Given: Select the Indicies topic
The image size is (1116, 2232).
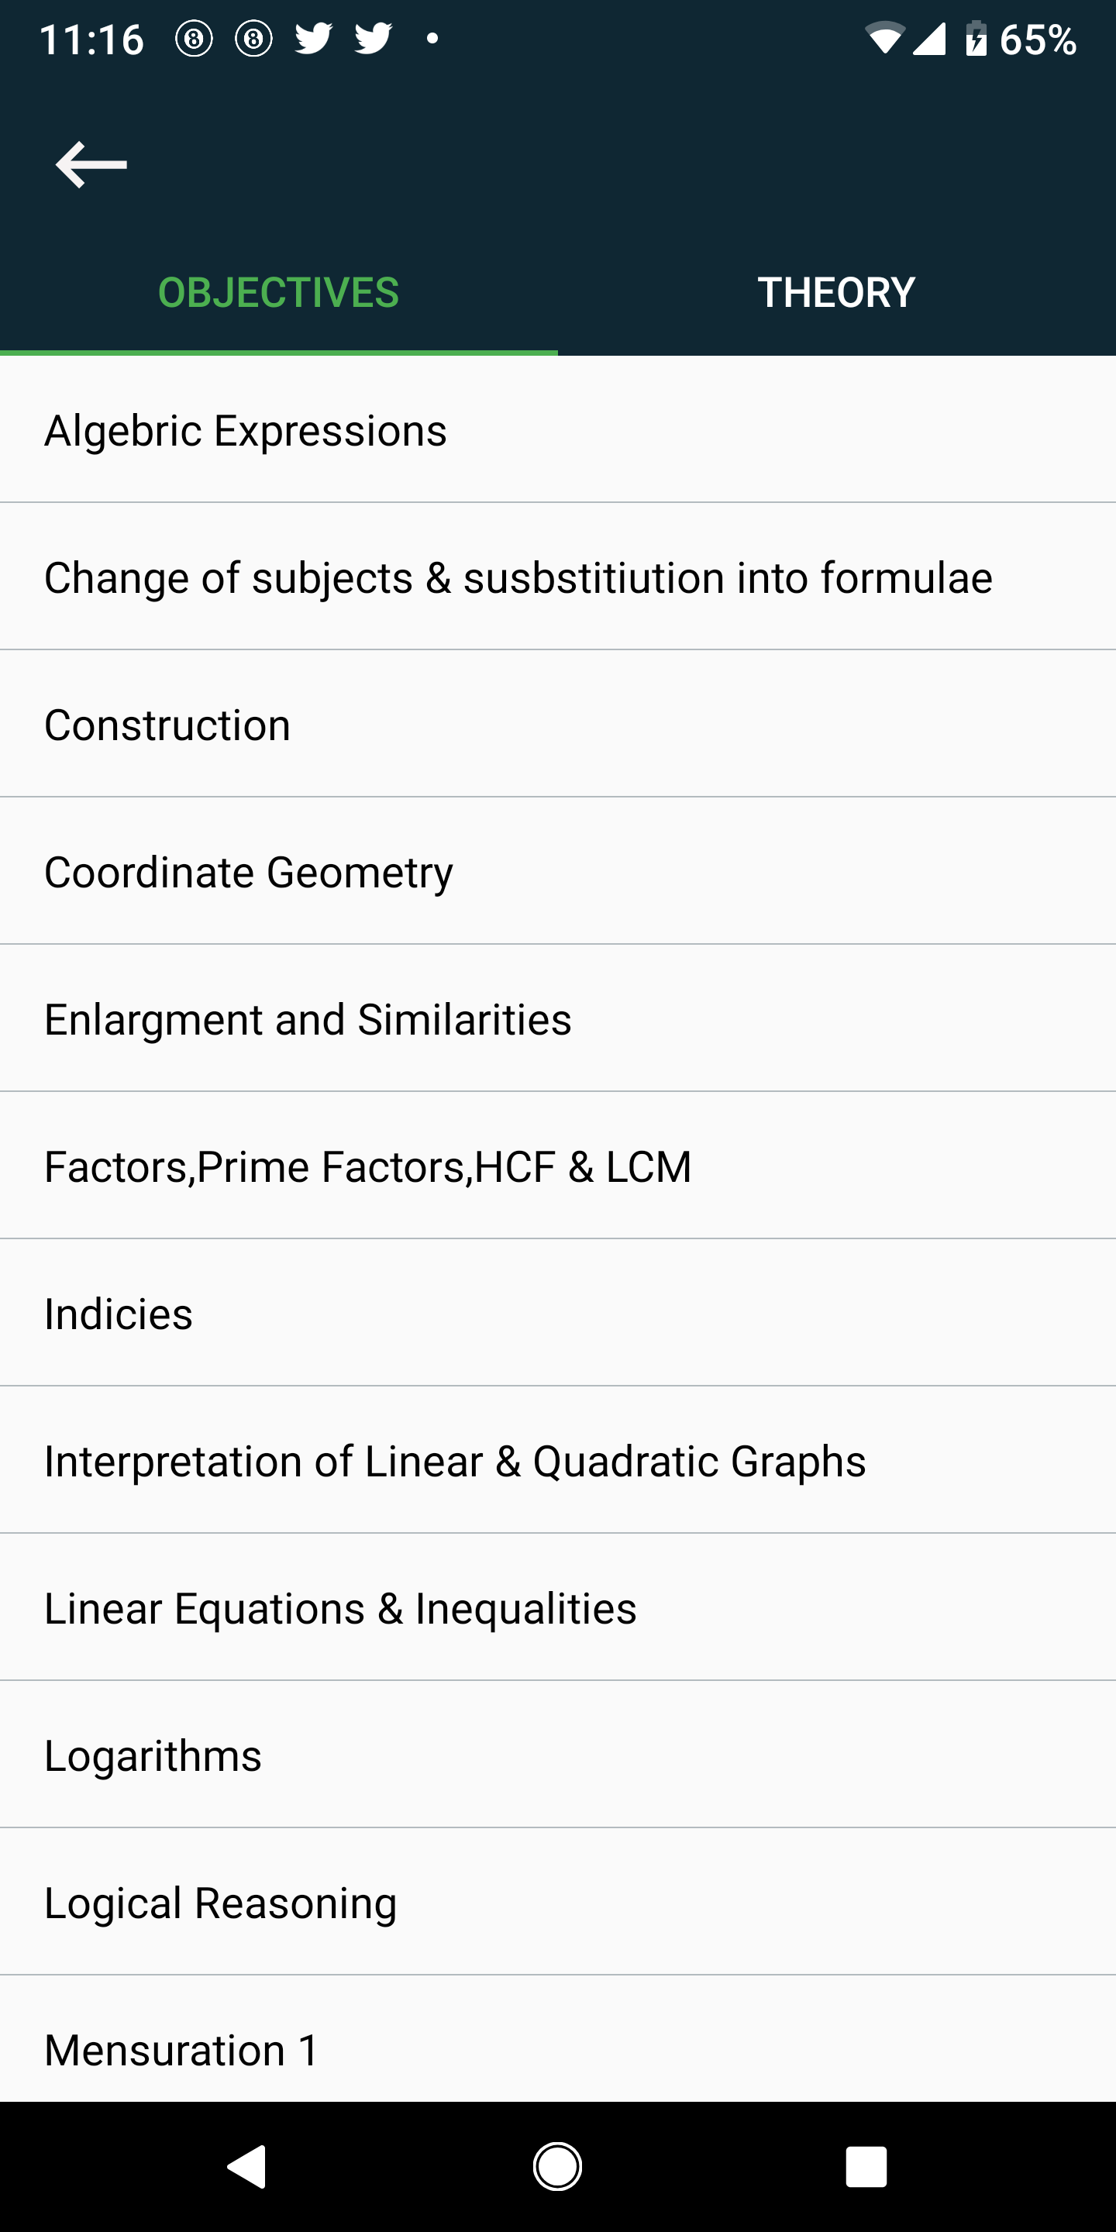Looking at the screenshot, I should 558,1314.
